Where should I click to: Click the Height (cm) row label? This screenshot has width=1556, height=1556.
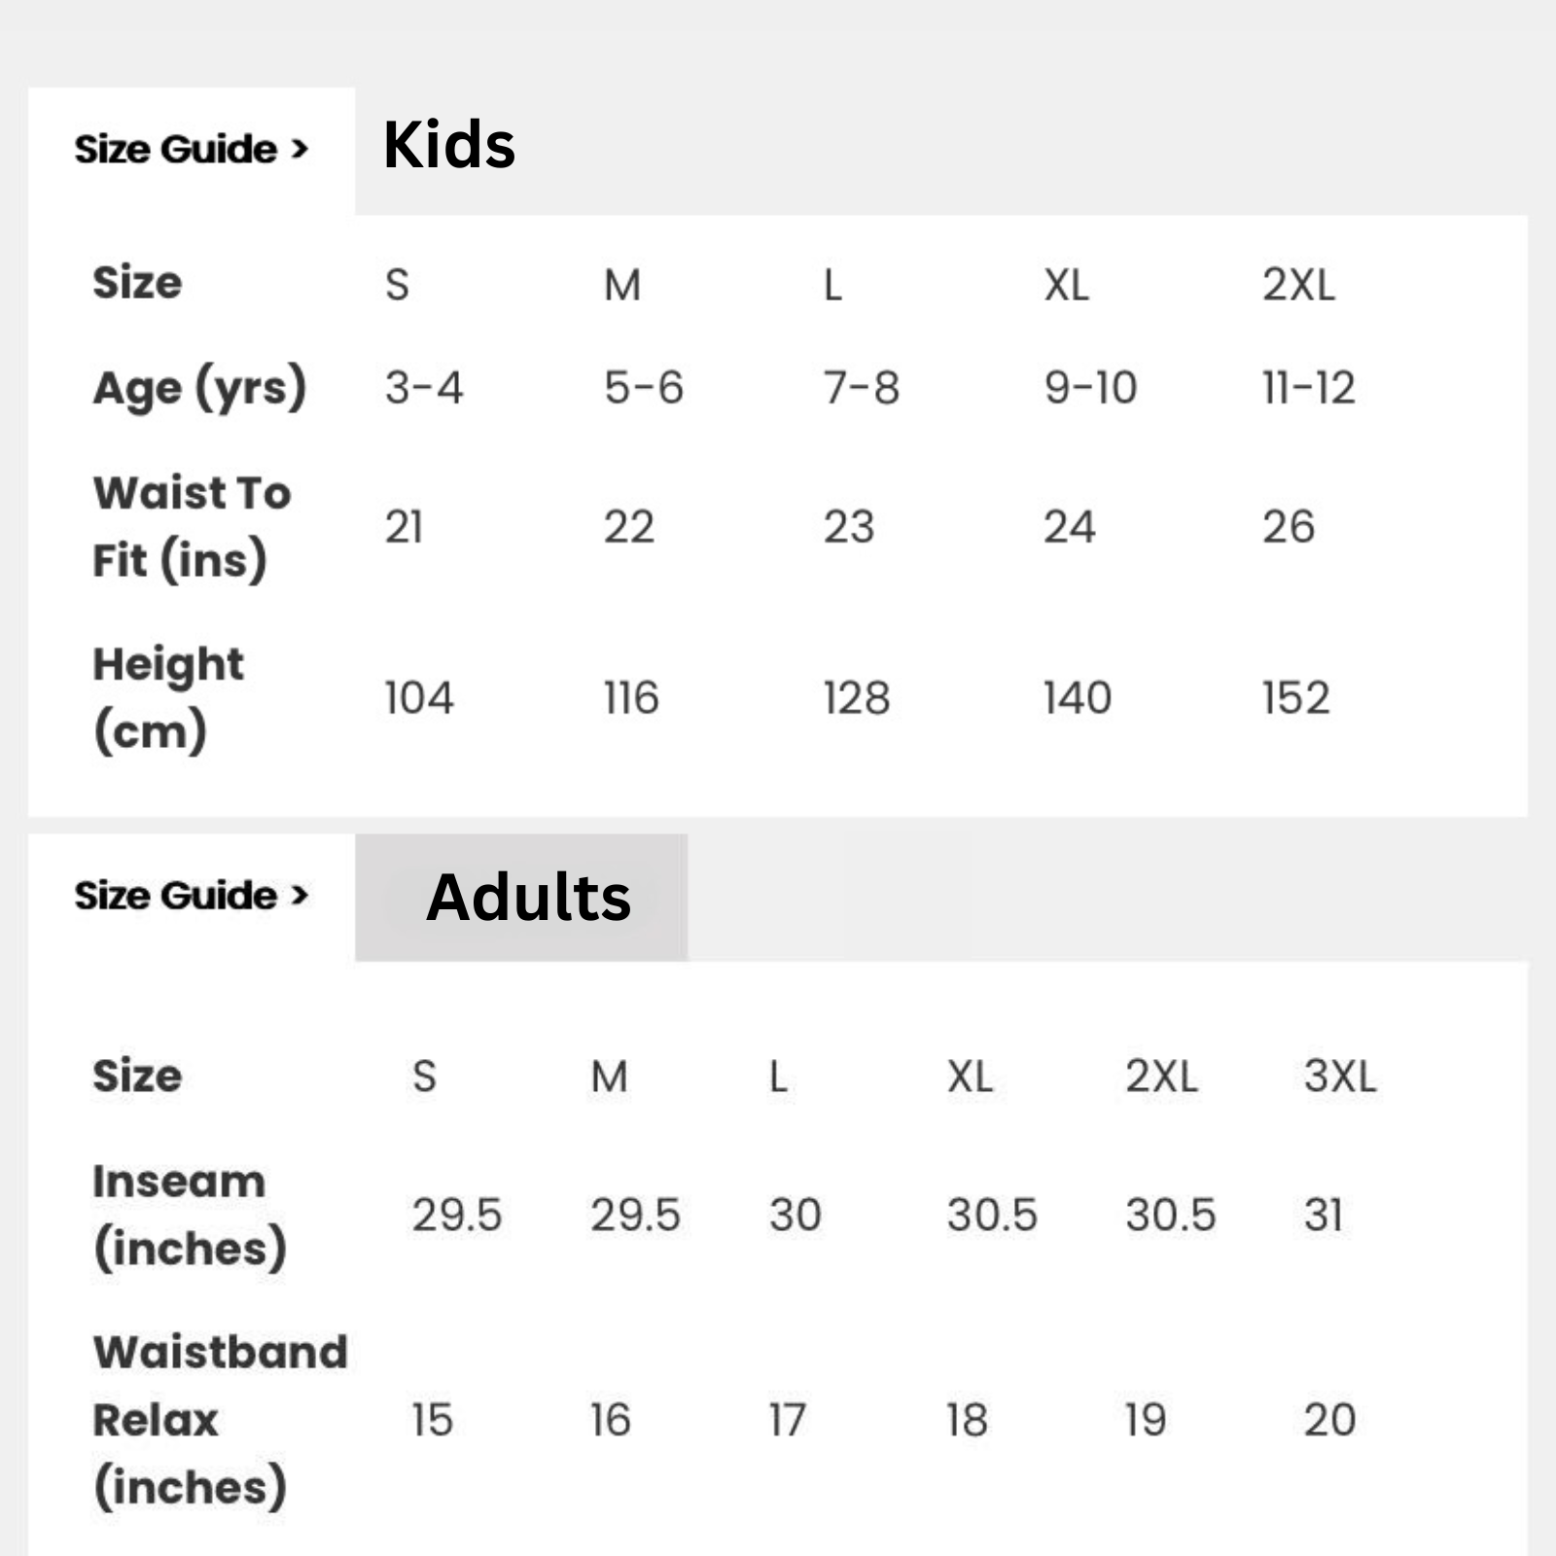167,697
